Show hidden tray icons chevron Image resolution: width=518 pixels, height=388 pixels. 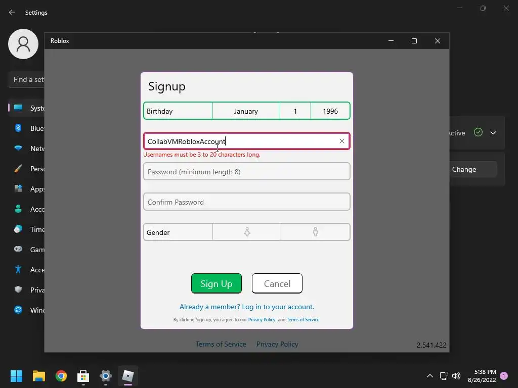(430, 376)
